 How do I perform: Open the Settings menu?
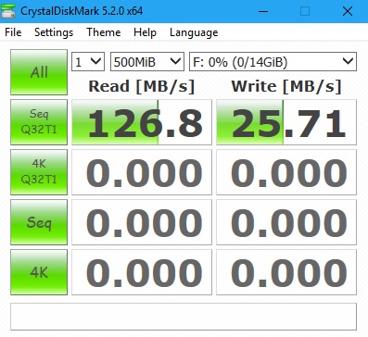tap(54, 32)
